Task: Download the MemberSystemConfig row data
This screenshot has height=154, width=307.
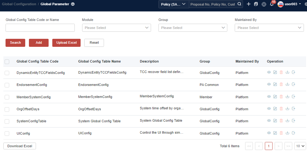Action: pos(287,96)
